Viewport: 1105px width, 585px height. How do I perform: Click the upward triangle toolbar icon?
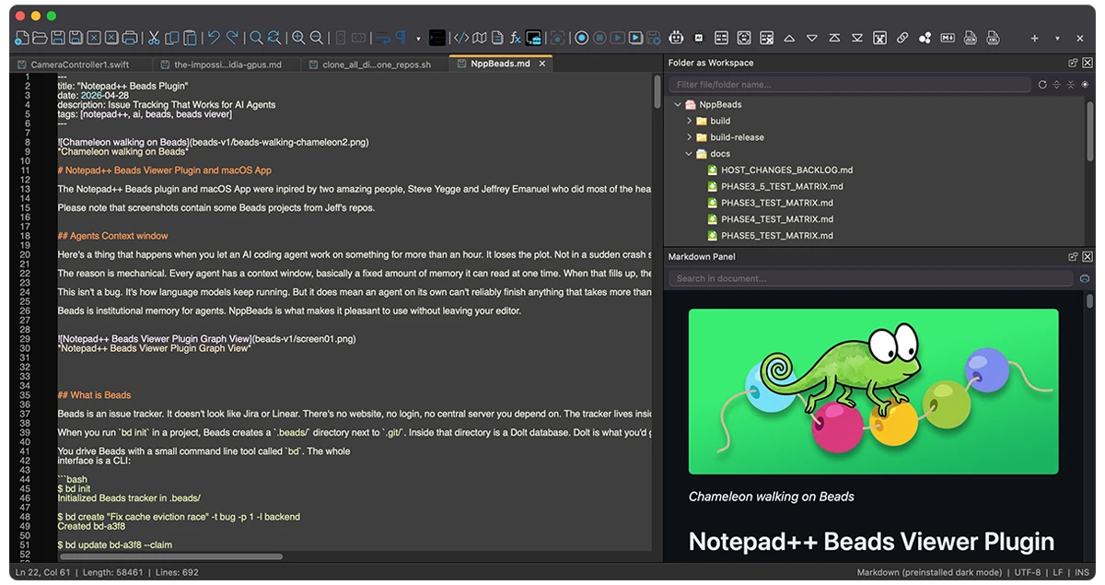point(789,39)
